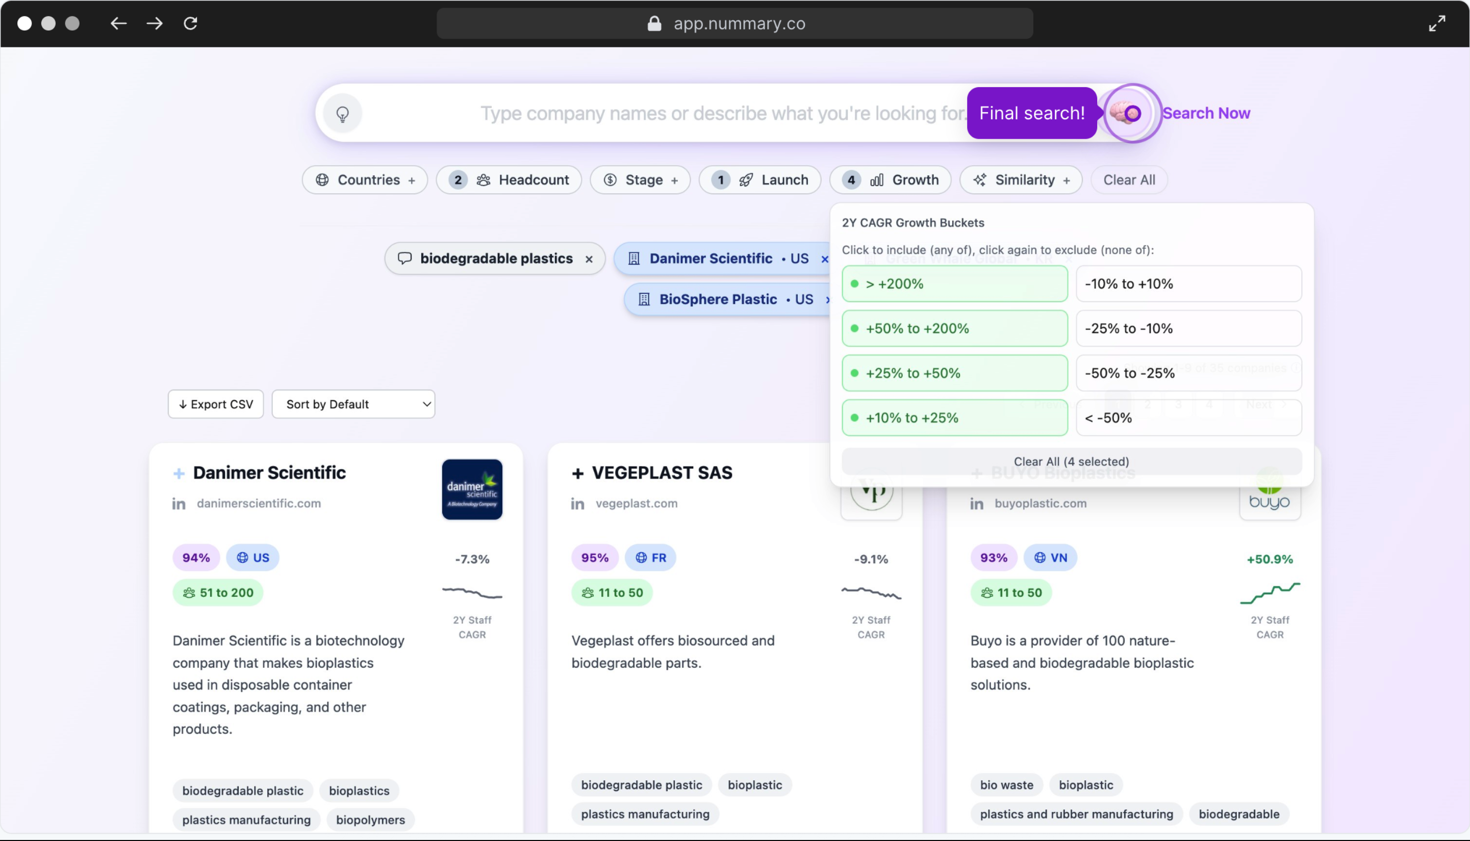Click Clear All (4 selected) in growth panel
The image size is (1470, 841).
point(1071,461)
